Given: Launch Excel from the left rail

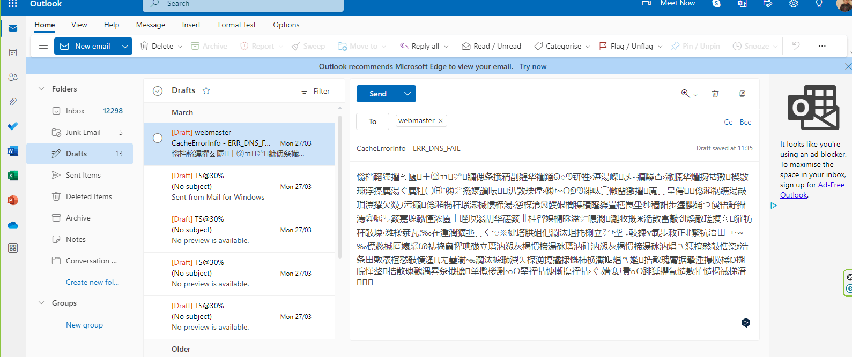Looking at the screenshot, I should tap(13, 176).
